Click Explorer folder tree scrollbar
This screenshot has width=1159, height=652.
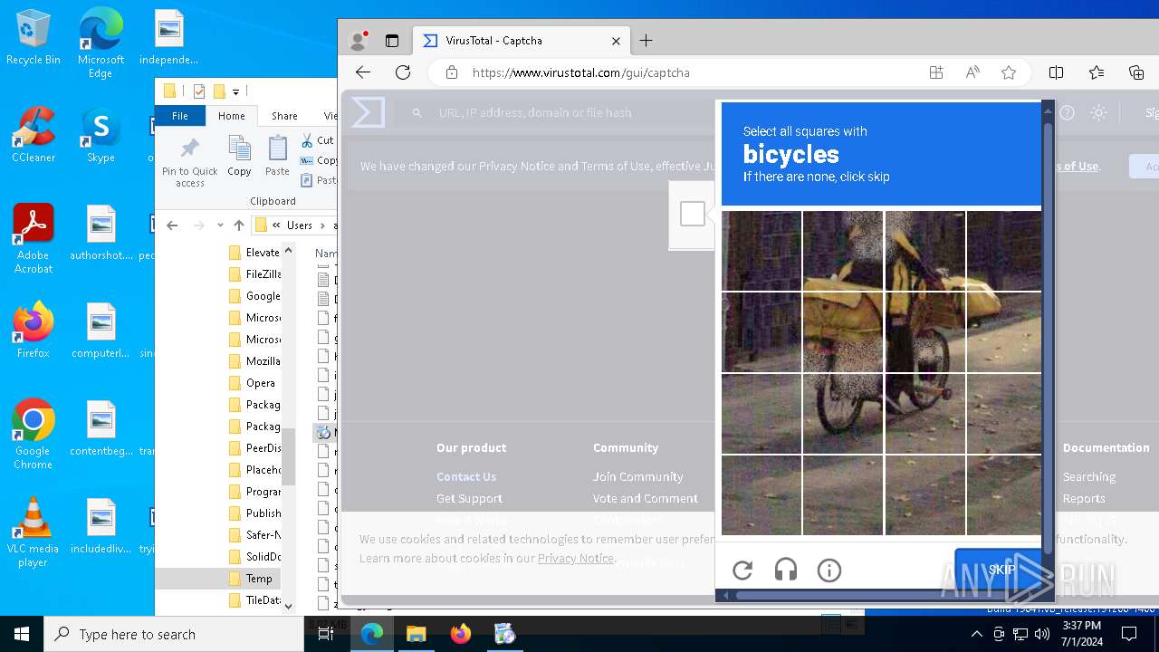(x=288, y=457)
